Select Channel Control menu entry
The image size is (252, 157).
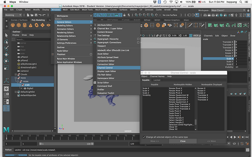tap(118, 68)
